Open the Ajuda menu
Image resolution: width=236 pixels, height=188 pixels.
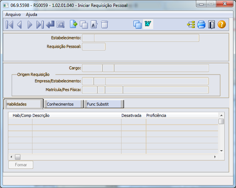tap(32, 14)
